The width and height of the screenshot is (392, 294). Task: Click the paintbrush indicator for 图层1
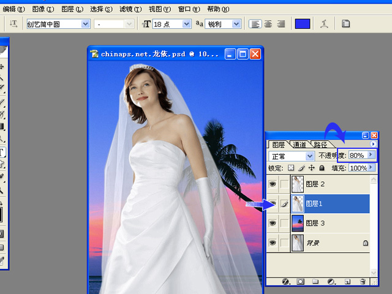284,204
